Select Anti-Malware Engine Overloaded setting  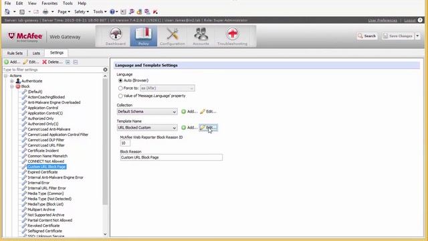tap(54, 102)
